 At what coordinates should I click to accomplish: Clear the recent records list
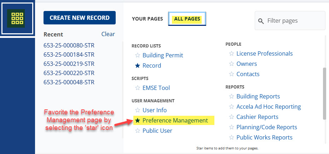click(108, 34)
